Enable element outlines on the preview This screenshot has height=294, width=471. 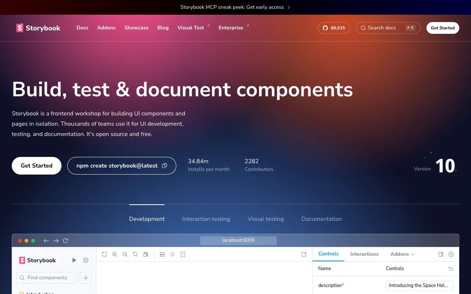183,254
